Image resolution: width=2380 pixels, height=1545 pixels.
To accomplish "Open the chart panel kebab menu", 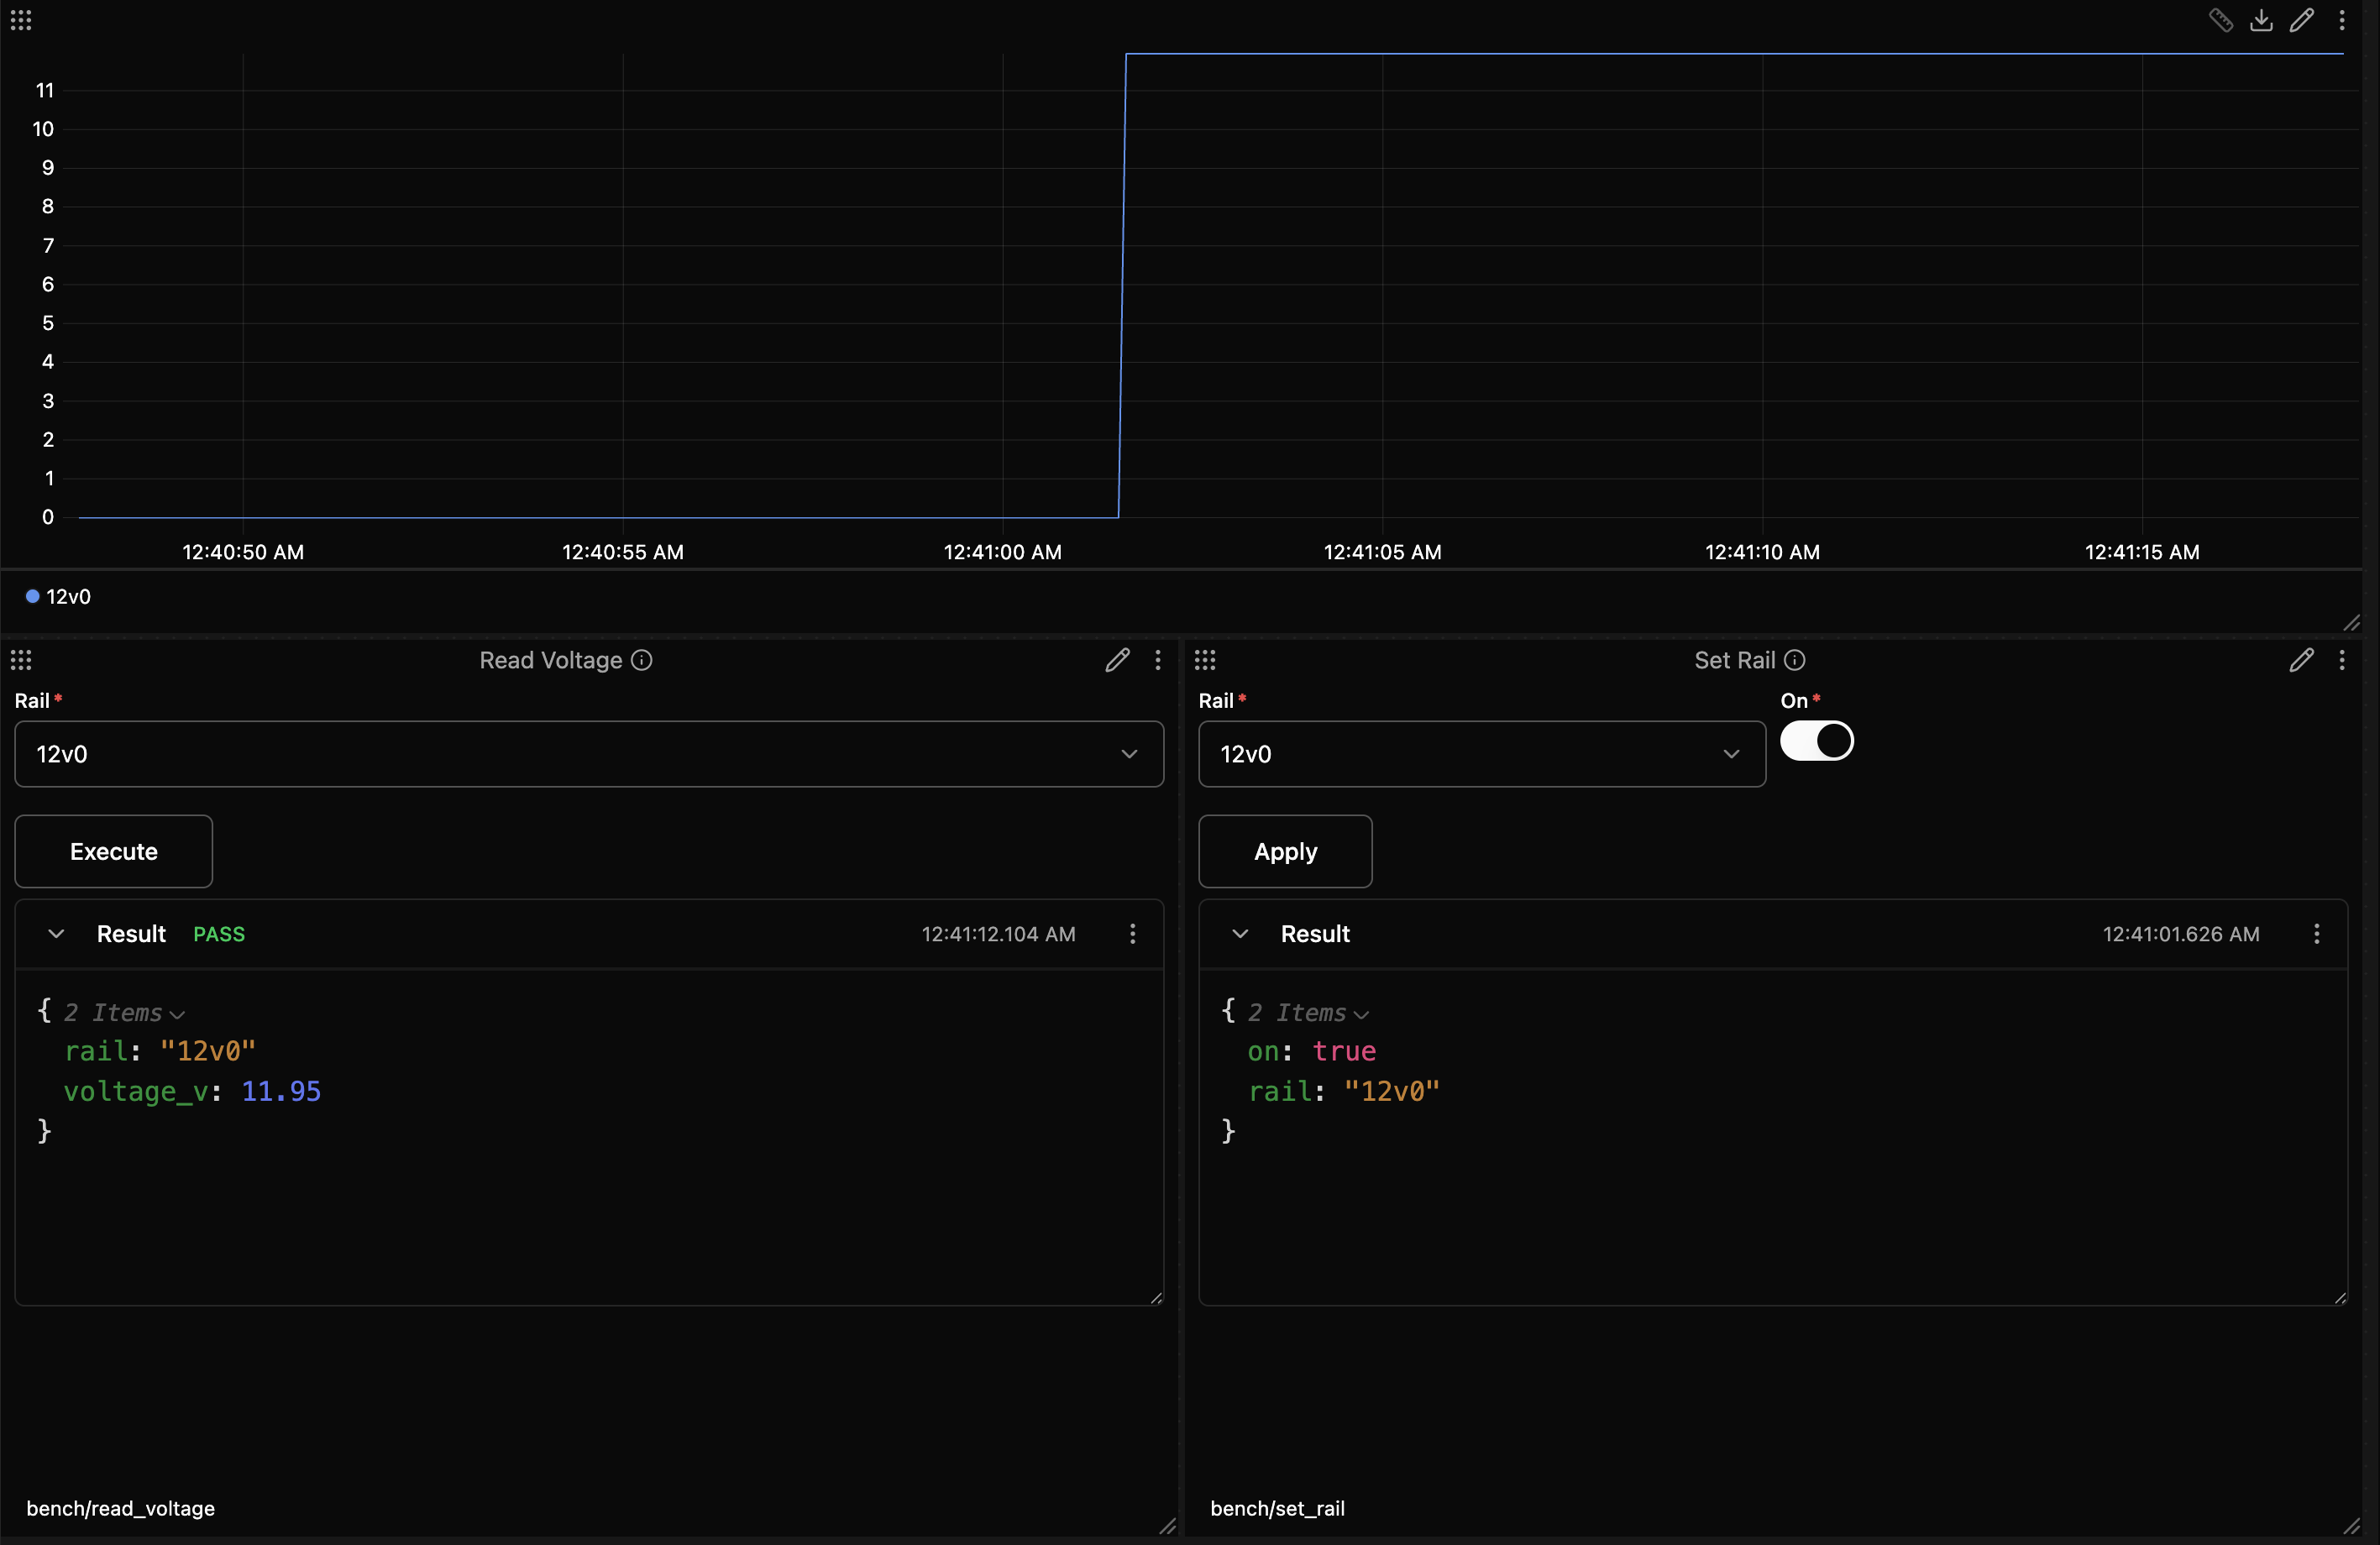I will pos(2342,20).
